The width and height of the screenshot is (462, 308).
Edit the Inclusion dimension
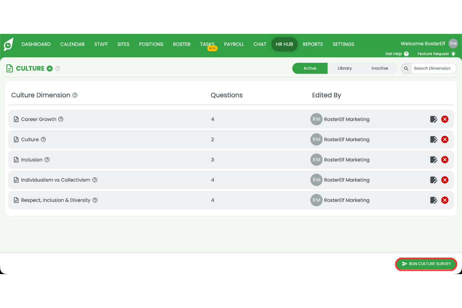click(x=434, y=160)
